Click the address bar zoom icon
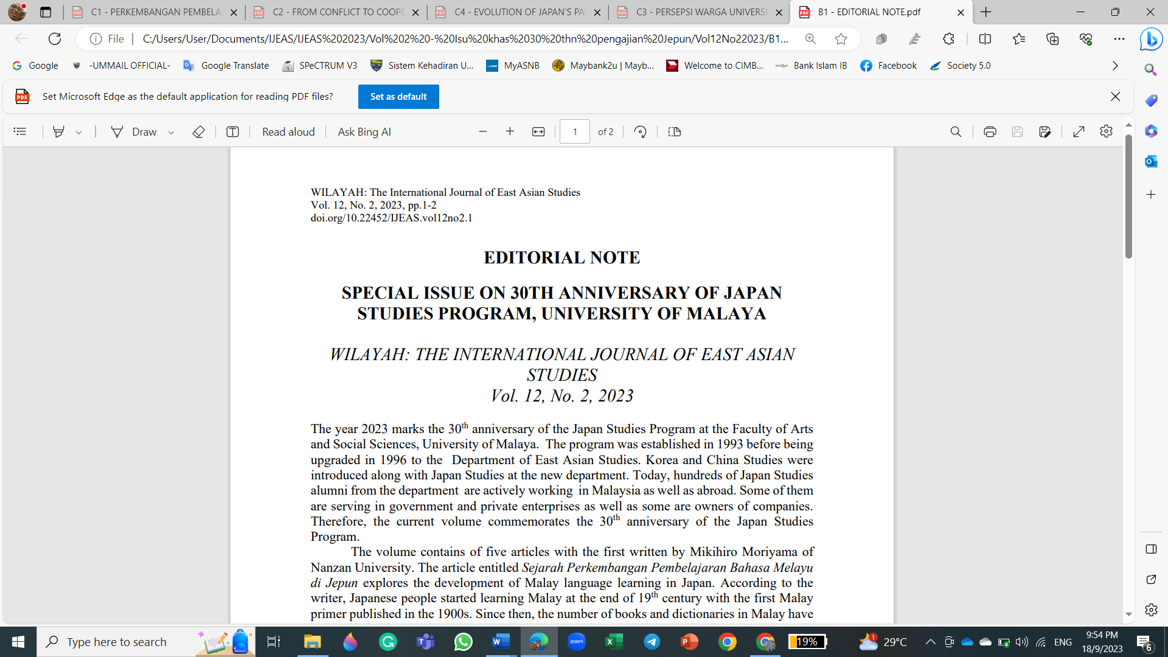This screenshot has height=657, width=1168. pyautogui.click(x=810, y=39)
